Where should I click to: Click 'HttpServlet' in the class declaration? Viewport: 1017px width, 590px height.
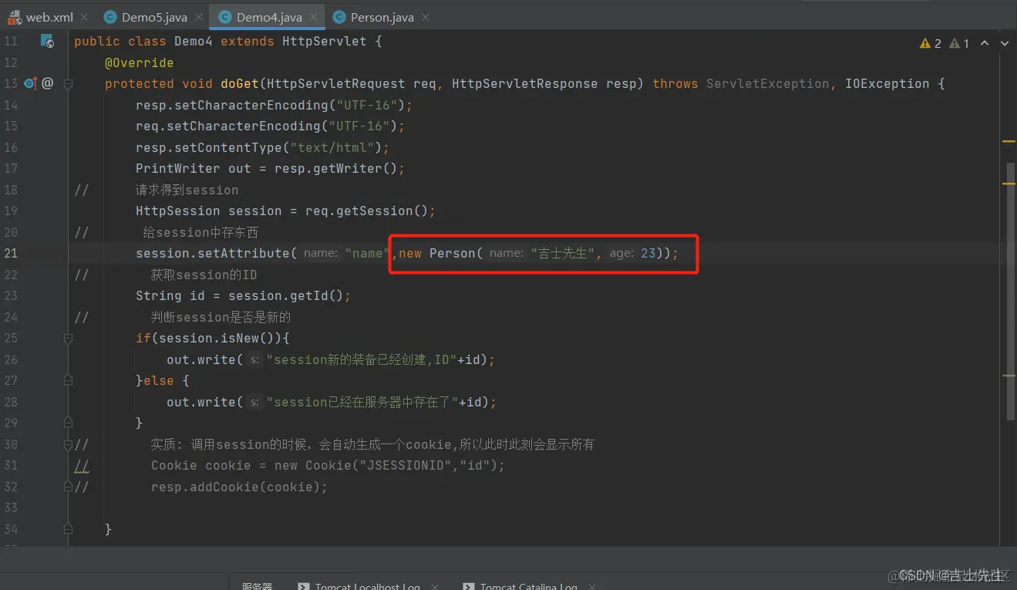[x=324, y=42]
